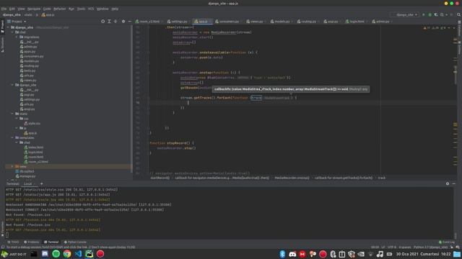This screenshot has height=259, width=462.
Task: Switch to login.html editor tab
Action: (x=355, y=22)
